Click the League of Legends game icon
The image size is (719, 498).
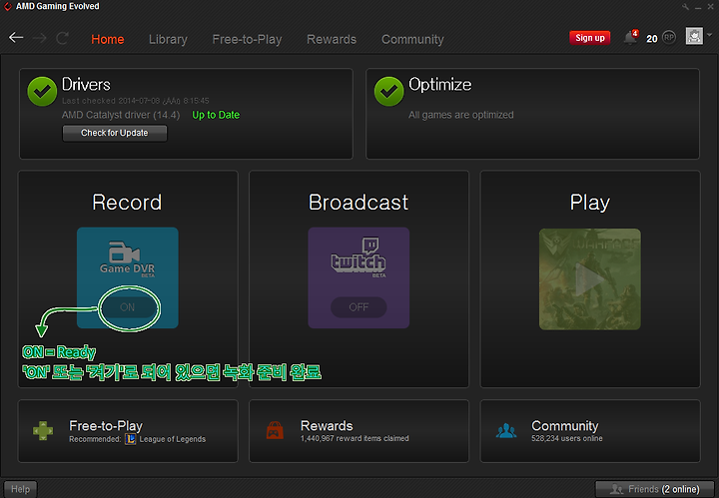pyautogui.click(x=130, y=439)
